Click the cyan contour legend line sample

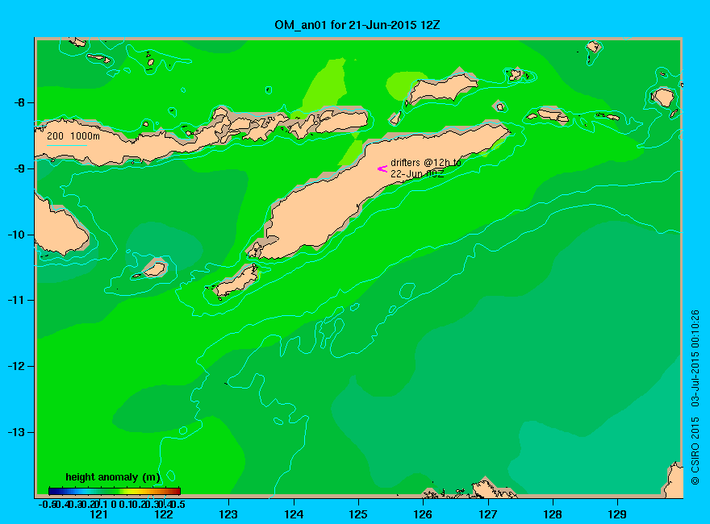click(x=67, y=145)
